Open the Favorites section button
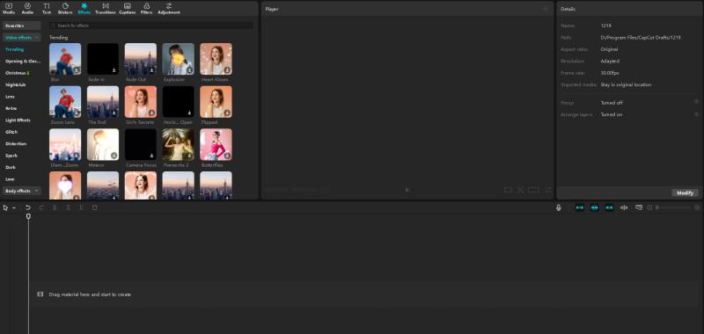 (21, 25)
